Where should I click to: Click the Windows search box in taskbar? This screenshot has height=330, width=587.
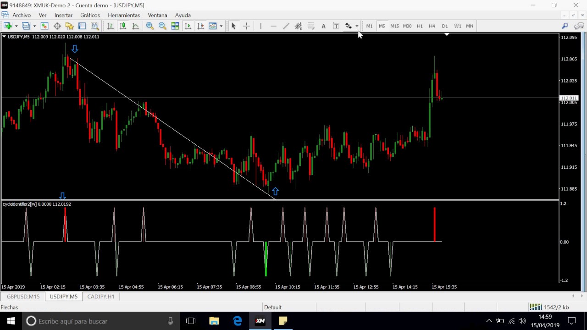click(x=100, y=321)
